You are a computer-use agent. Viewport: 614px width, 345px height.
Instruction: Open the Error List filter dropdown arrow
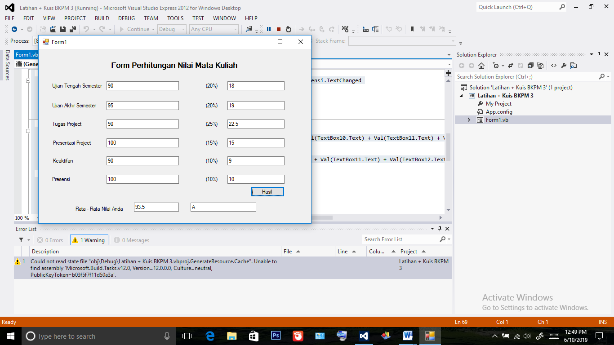(x=29, y=240)
